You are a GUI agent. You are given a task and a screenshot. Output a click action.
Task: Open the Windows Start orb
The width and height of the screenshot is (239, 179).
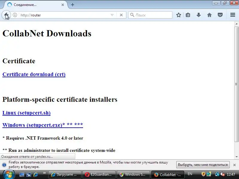coord(9,175)
